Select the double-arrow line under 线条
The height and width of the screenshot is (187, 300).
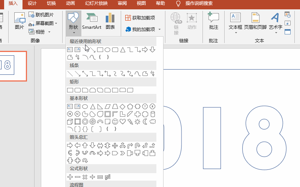click(85, 74)
